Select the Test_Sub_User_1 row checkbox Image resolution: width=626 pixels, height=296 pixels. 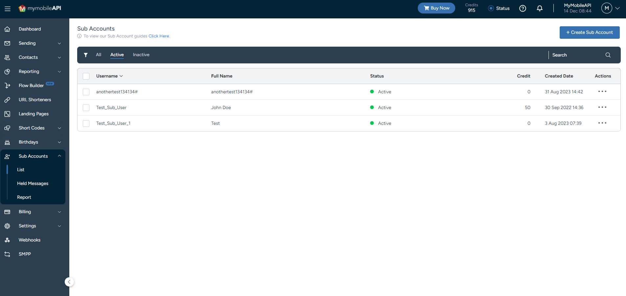click(86, 124)
